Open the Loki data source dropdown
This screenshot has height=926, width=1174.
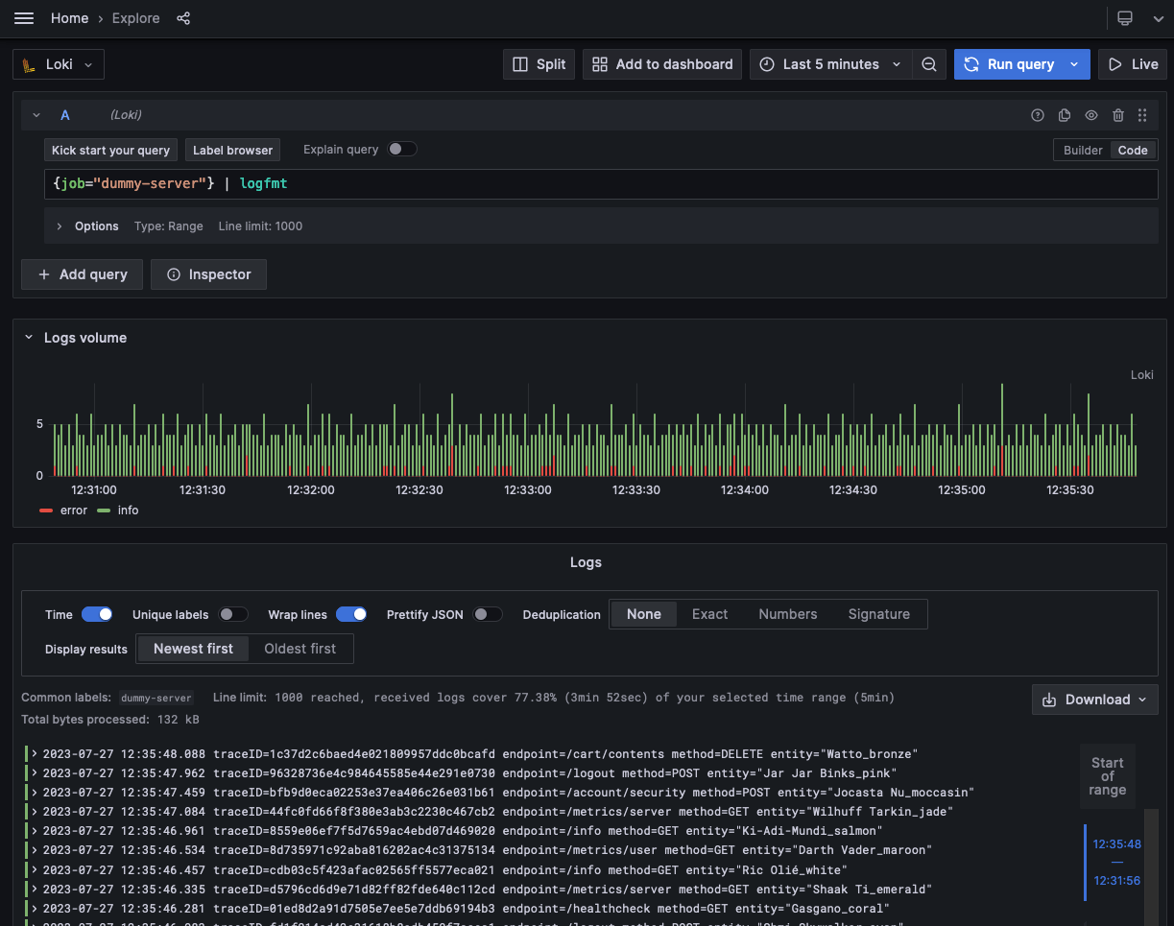point(58,64)
